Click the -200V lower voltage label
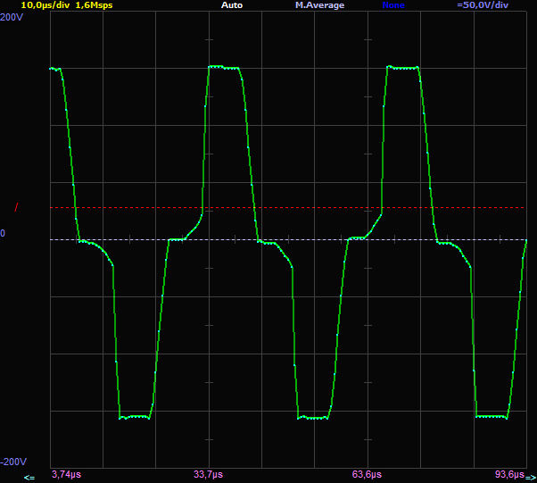Viewport: 537px width, 483px height. (x=14, y=462)
